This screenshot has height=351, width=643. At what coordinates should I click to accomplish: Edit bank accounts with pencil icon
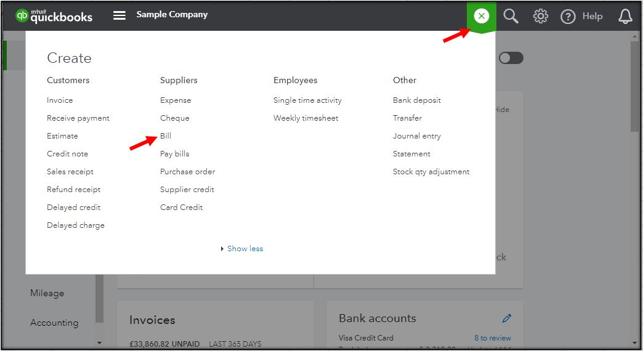coord(507,318)
